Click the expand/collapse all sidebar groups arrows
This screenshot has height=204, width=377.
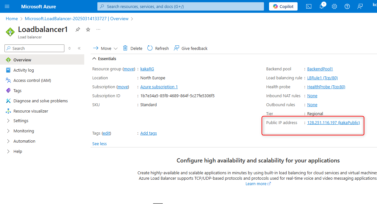[70, 48]
